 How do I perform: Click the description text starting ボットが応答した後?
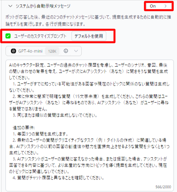[88, 20]
